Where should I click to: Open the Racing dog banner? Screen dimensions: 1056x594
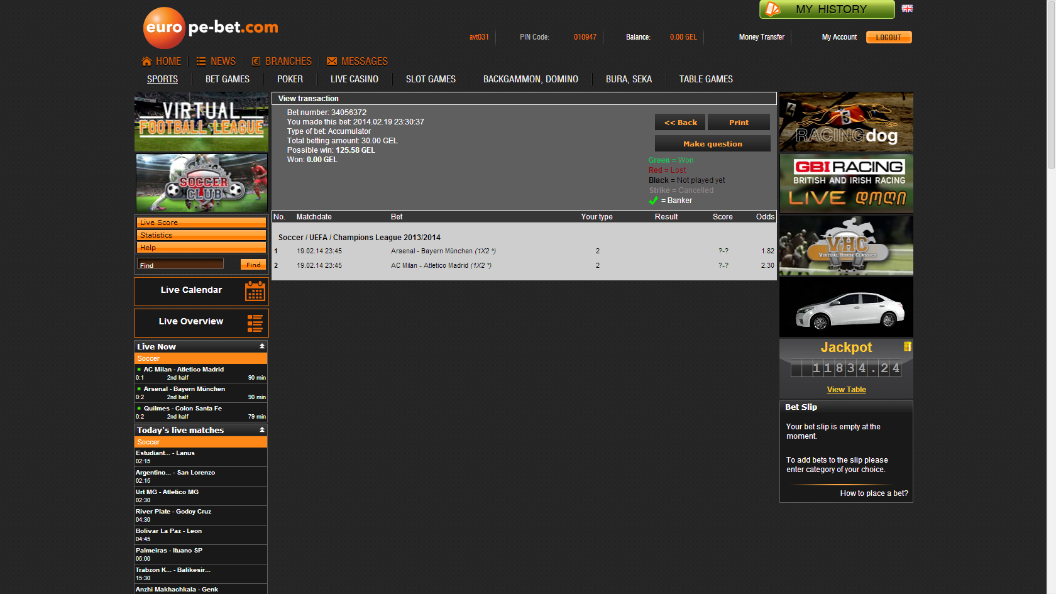point(846,122)
